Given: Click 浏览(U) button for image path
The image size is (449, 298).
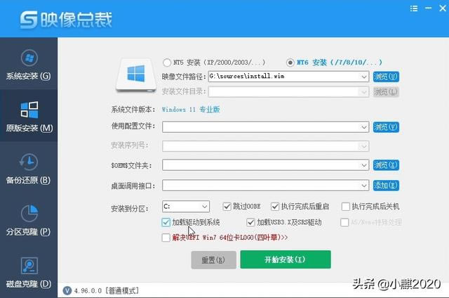Looking at the screenshot, I should click(386, 77).
